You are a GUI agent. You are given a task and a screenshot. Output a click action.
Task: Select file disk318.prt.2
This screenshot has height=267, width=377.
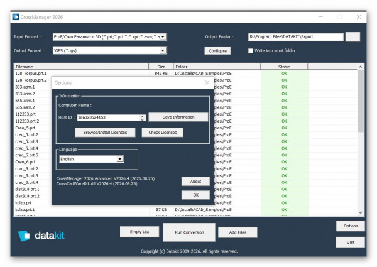27,196
